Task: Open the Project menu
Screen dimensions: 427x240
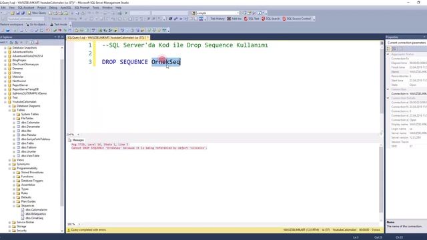Action: pos(41,7)
